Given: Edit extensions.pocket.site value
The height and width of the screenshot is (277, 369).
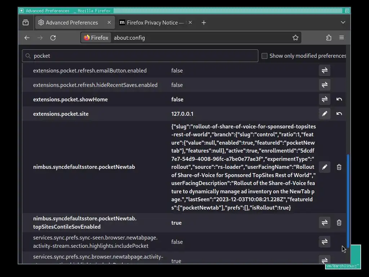Looking at the screenshot, I should (325, 114).
